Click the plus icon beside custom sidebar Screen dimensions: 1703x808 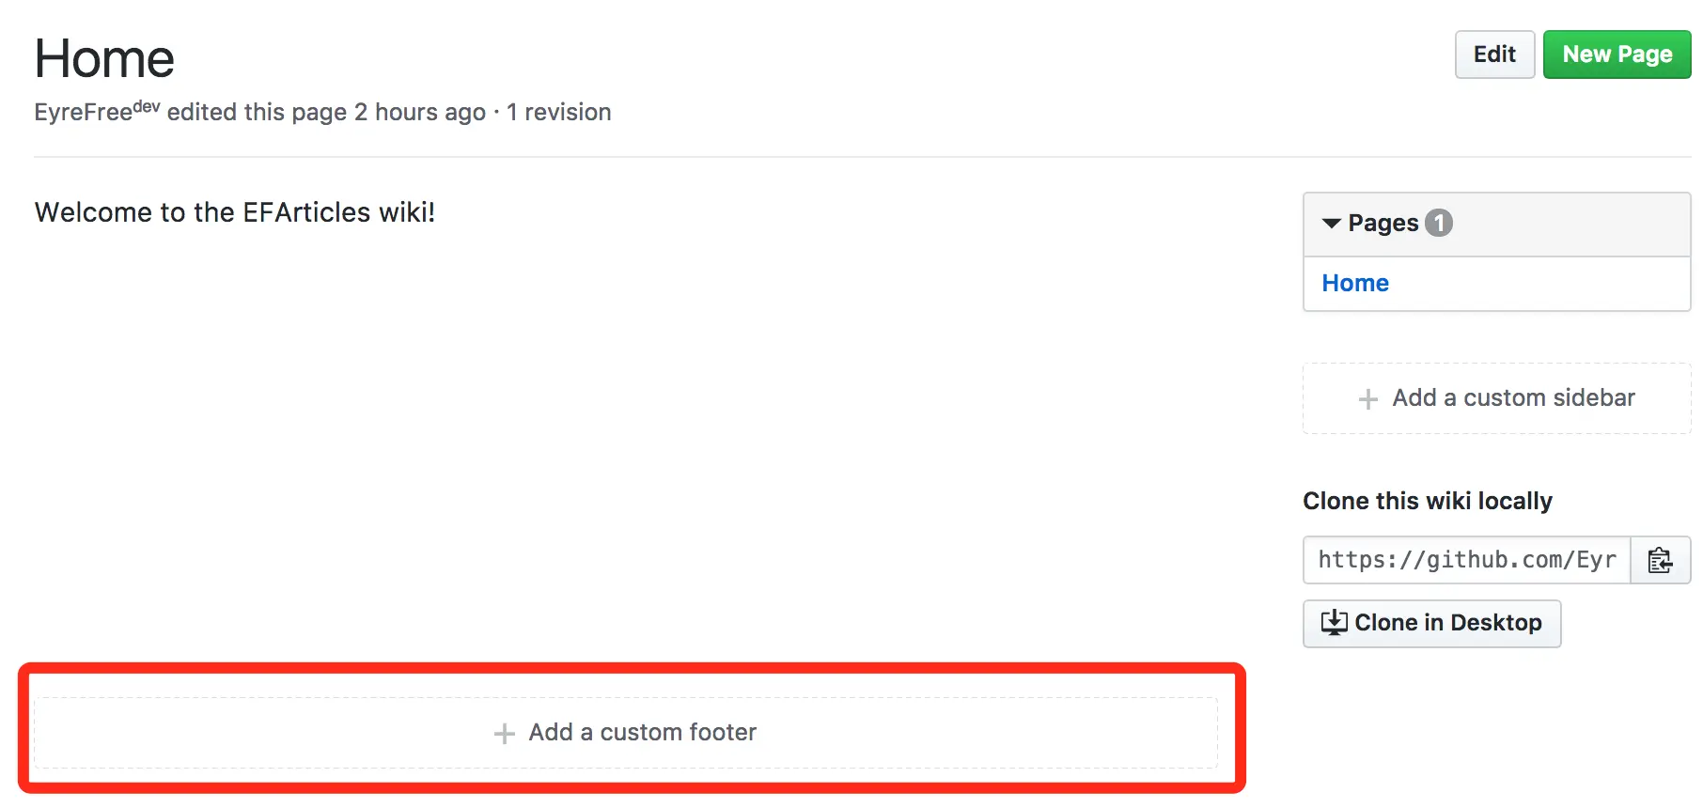[1368, 399]
